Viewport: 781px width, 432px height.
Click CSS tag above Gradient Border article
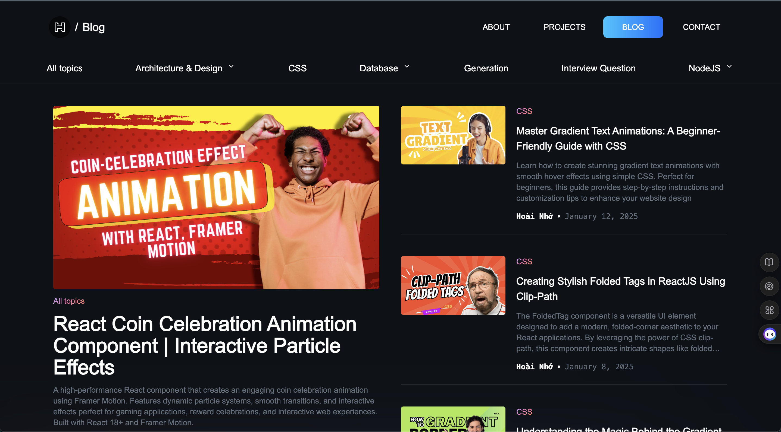click(x=524, y=412)
